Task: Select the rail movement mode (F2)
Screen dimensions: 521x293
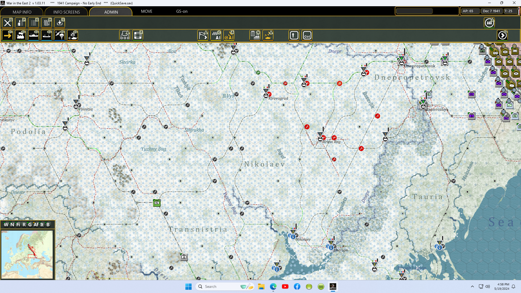Action: [21, 36]
